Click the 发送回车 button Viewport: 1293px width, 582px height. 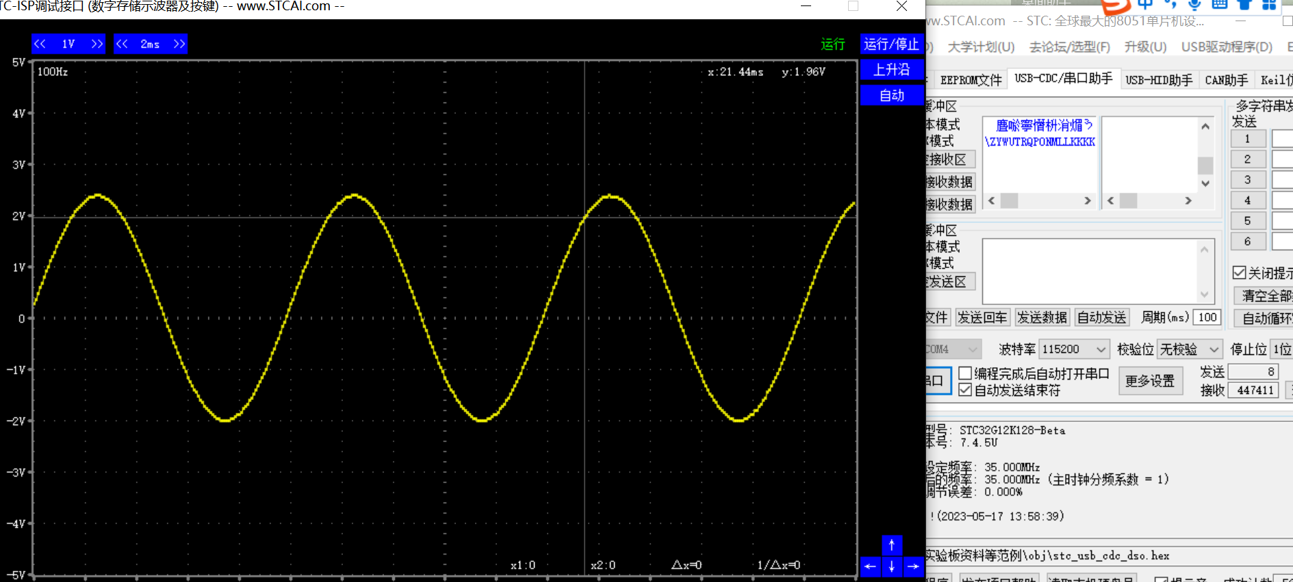point(982,317)
